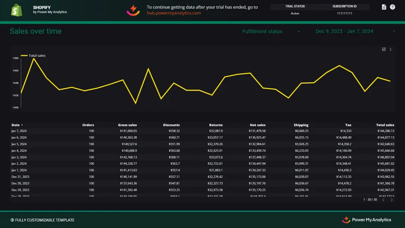Click the info icon beside Fully Customizable Template
Viewport: 405px width, 228px height.
[12, 220]
